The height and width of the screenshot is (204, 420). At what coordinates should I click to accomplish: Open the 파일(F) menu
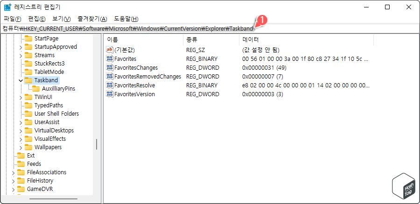point(13,19)
